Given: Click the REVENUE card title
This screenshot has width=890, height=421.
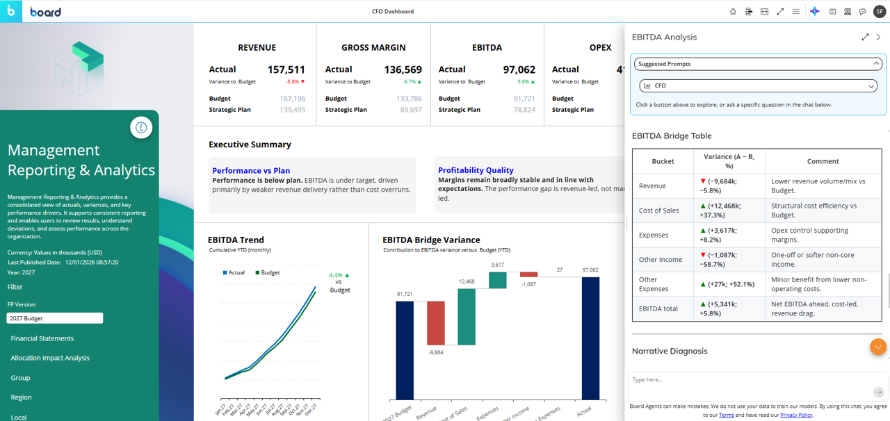Looking at the screenshot, I should [x=257, y=48].
